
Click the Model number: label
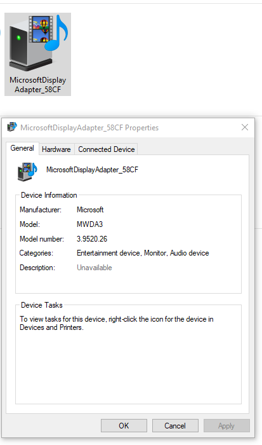point(42,239)
